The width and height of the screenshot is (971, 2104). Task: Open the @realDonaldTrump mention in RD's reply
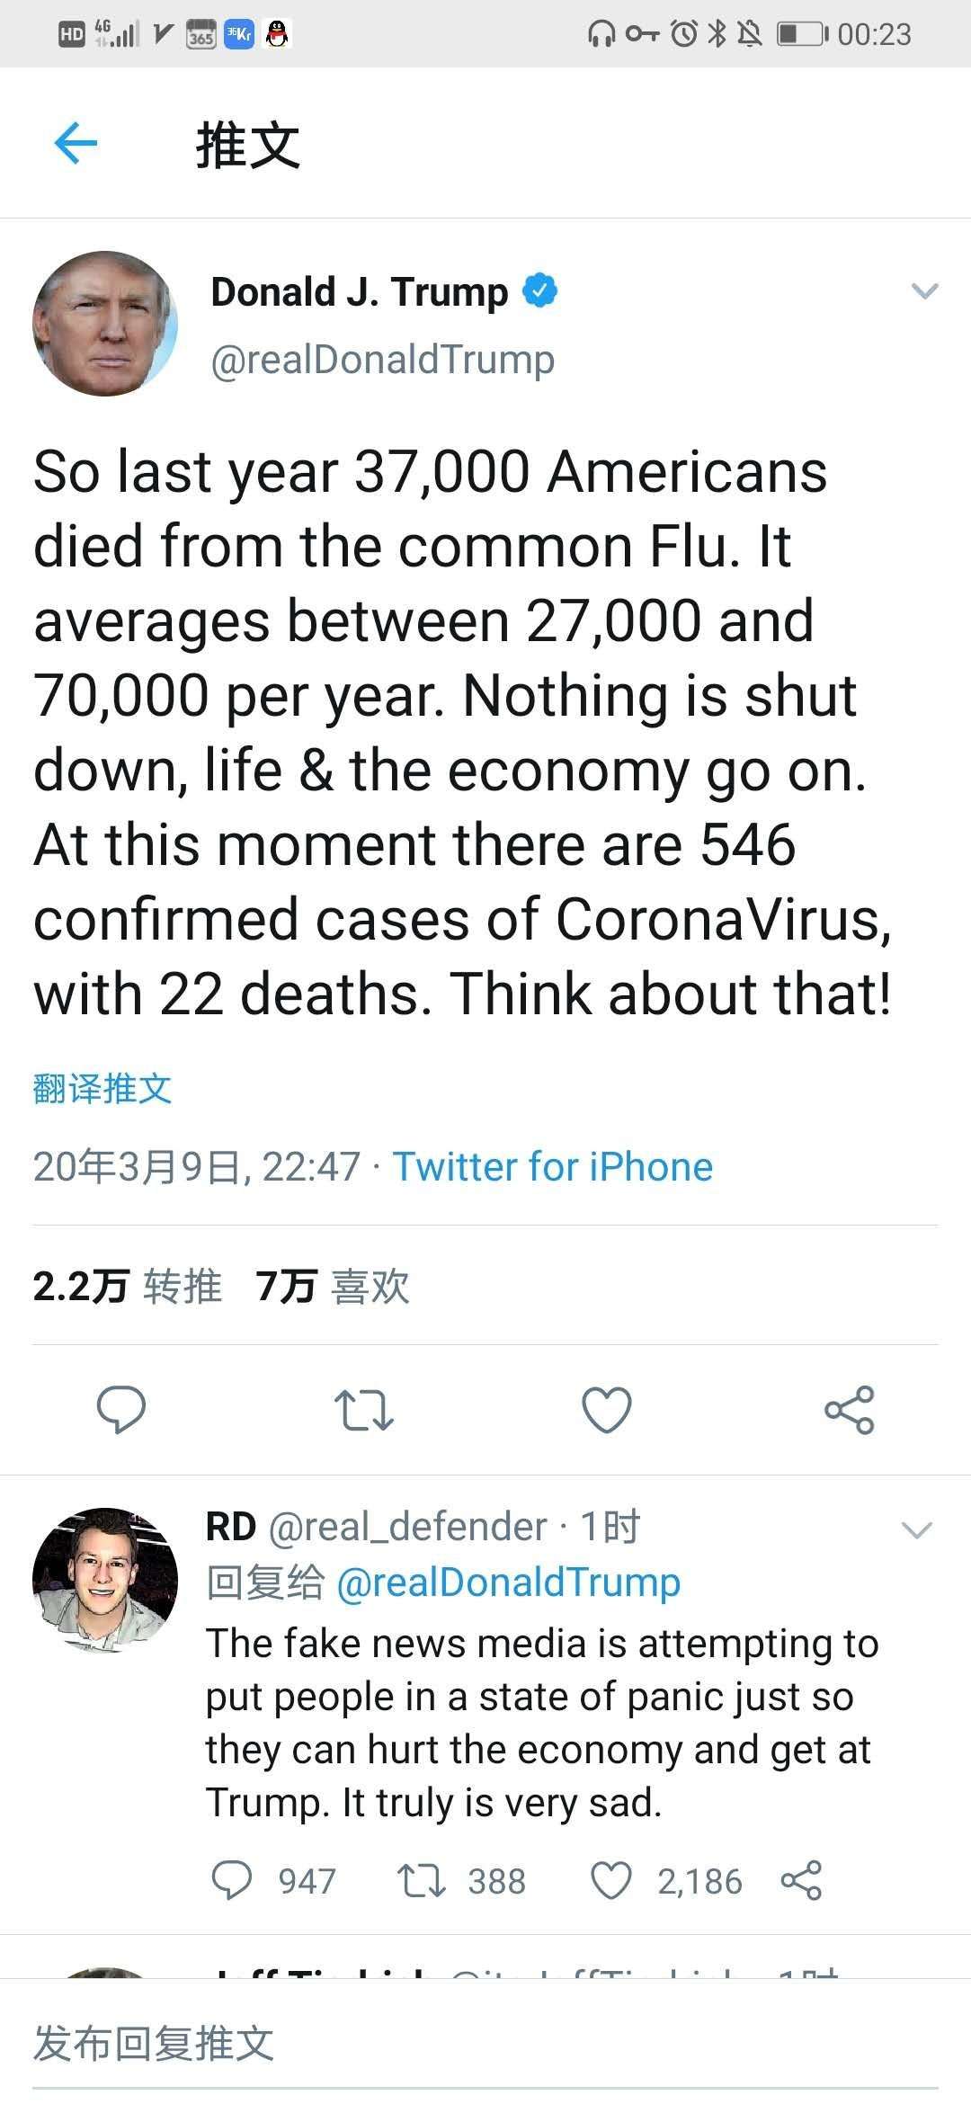(x=508, y=1582)
